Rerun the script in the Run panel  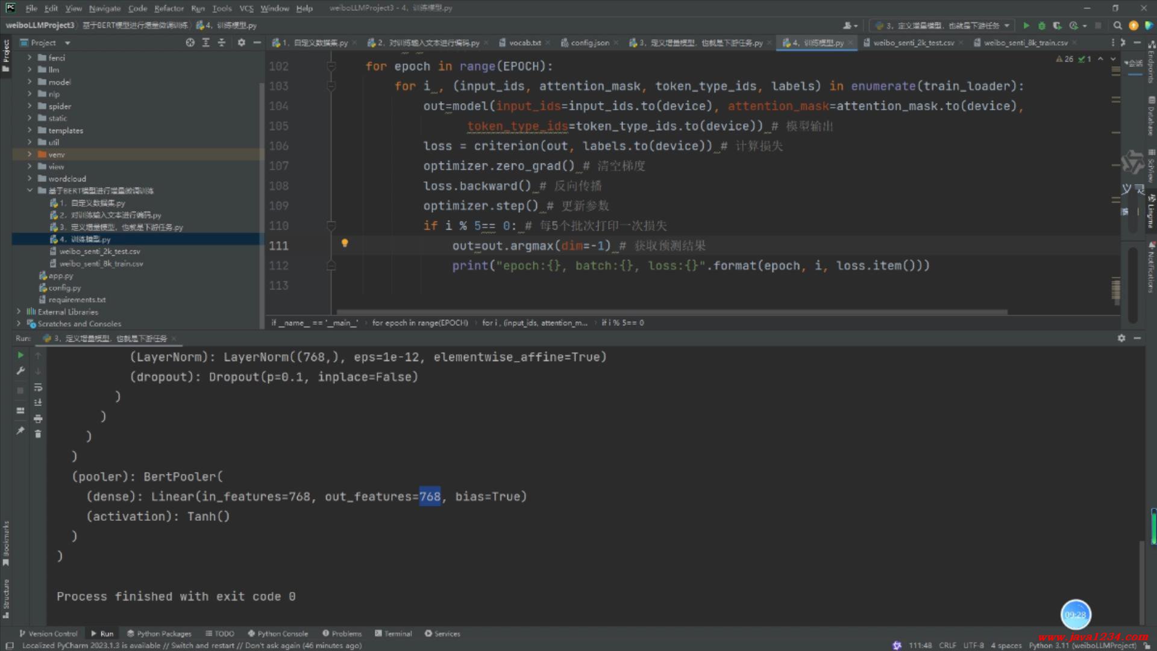pos(20,355)
